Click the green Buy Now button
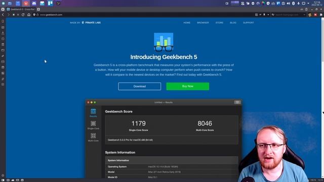Image resolution: width=324 pixels, height=182 pixels. tap(188, 86)
